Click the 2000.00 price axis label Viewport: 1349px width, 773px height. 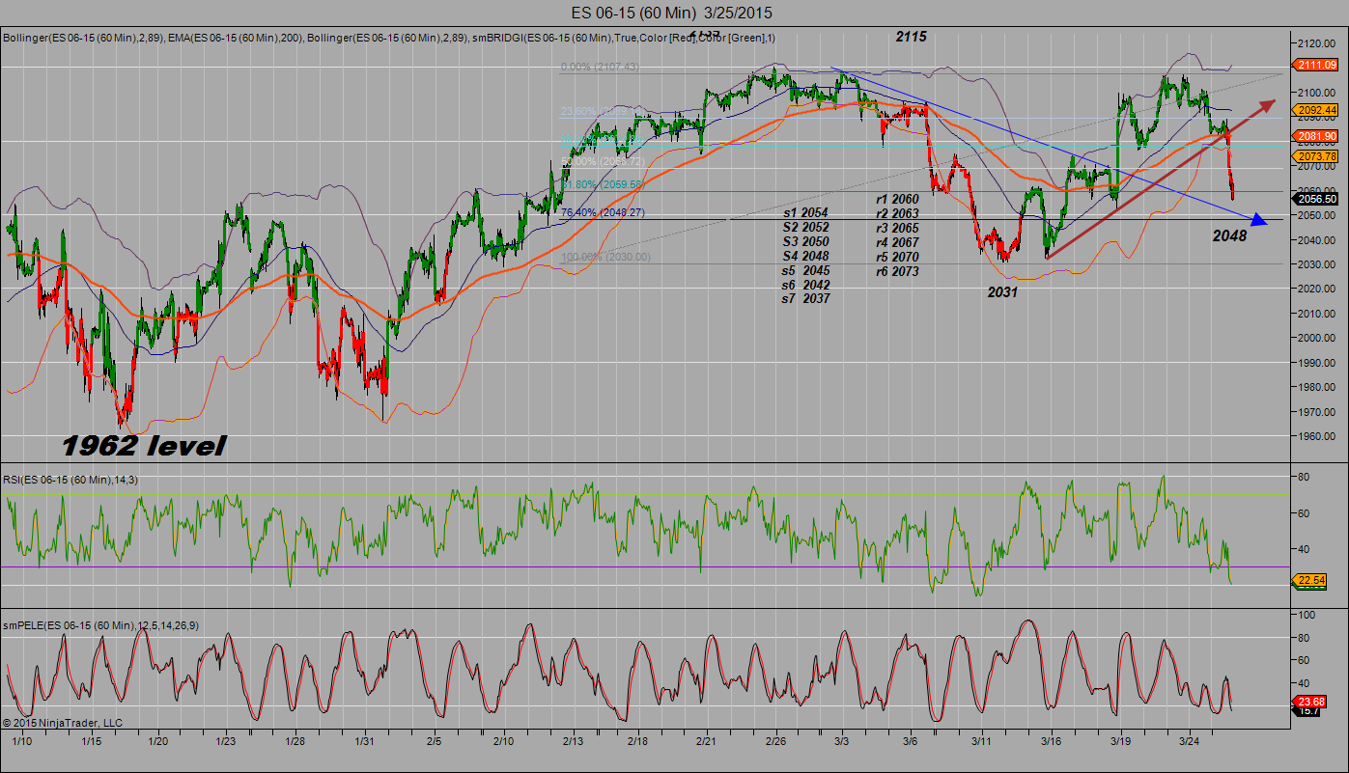pyautogui.click(x=1317, y=339)
